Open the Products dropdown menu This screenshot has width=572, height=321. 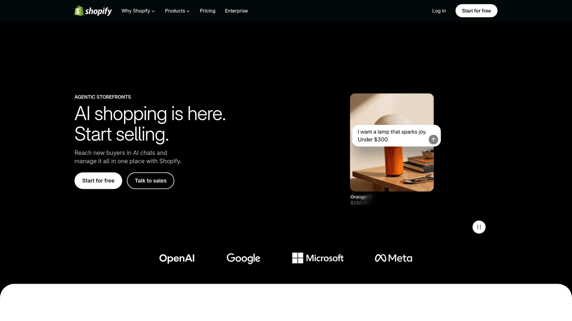[177, 11]
